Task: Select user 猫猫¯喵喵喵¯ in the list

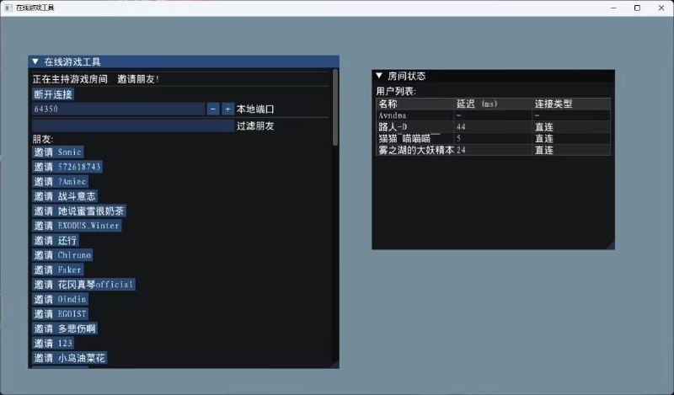Action: (x=493, y=138)
